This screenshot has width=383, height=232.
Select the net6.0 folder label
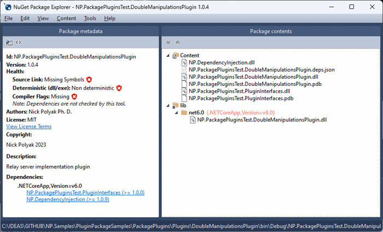196,113
